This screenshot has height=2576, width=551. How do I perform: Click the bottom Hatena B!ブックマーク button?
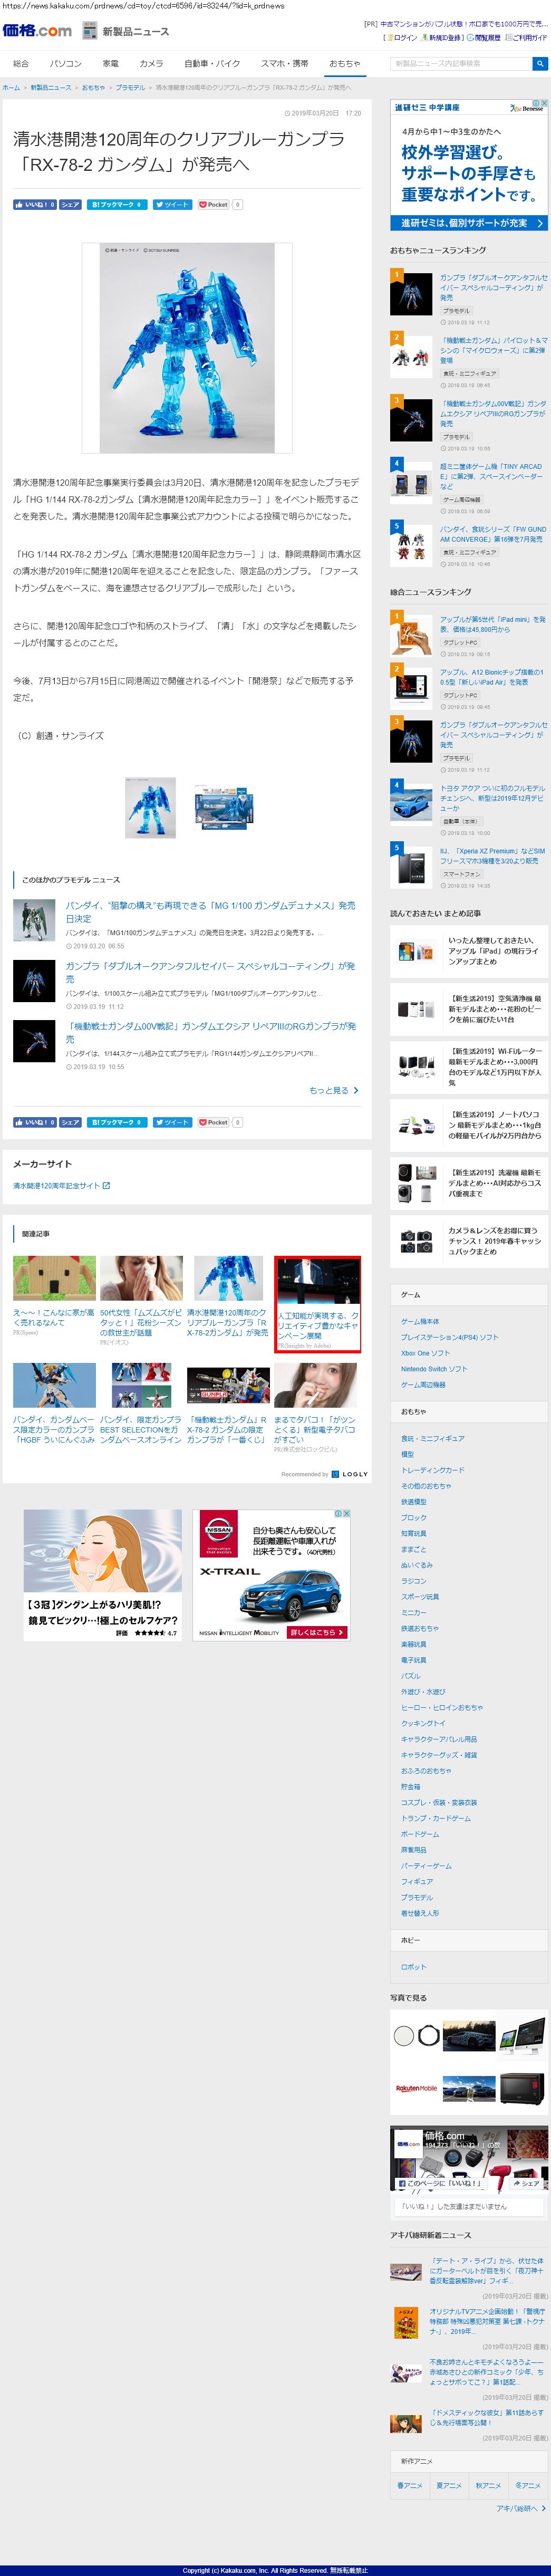(117, 1122)
